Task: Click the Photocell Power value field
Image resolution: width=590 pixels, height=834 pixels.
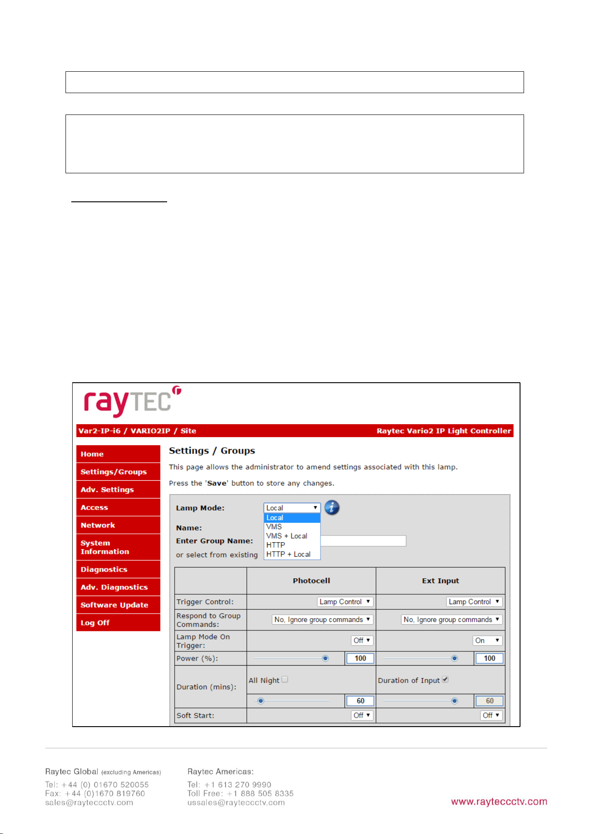Action: point(360,658)
